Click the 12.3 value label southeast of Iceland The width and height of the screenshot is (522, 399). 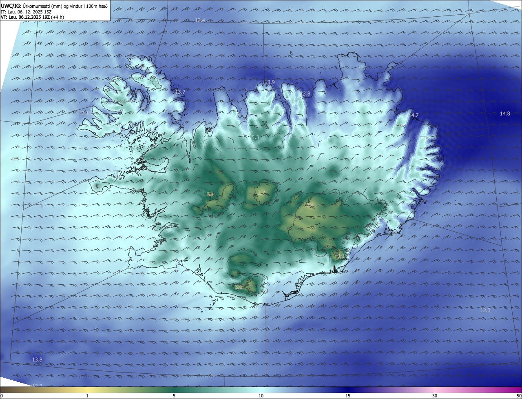(x=485, y=310)
